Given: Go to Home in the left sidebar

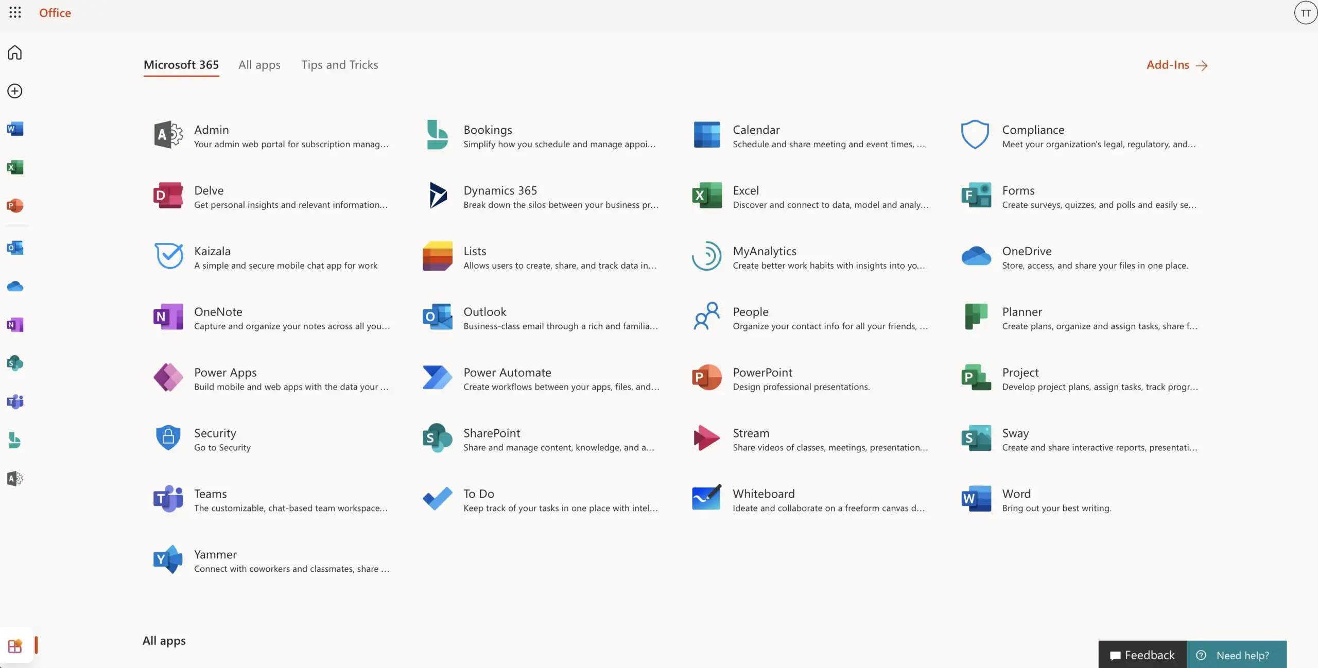Looking at the screenshot, I should [x=15, y=52].
